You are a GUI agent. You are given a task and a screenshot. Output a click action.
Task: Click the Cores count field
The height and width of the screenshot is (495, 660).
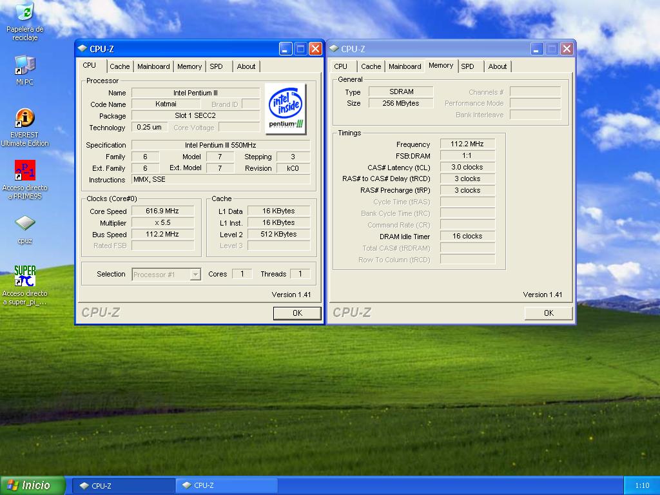(x=242, y=274)
